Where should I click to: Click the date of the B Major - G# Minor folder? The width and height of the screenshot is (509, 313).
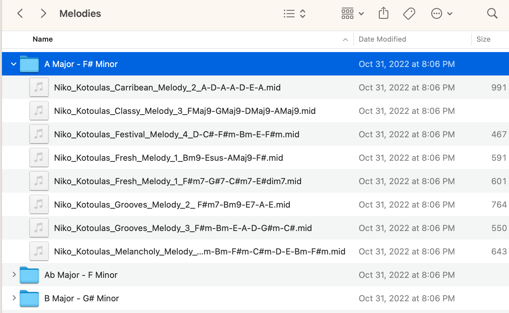[x=407, y=298]
